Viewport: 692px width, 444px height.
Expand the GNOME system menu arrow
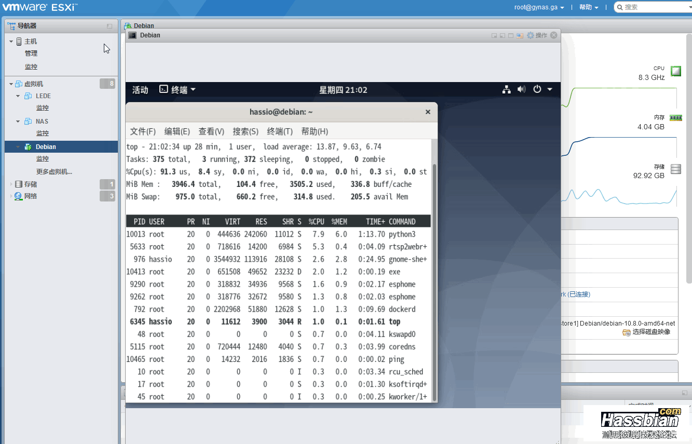pyautogui.click(x=550, y=89)
